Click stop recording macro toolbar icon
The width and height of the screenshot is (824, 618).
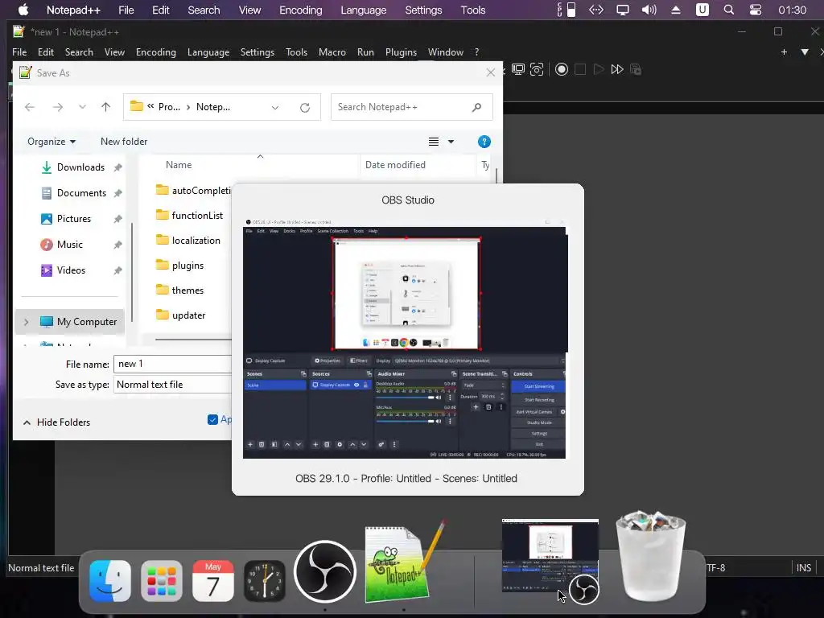[580, 69]
